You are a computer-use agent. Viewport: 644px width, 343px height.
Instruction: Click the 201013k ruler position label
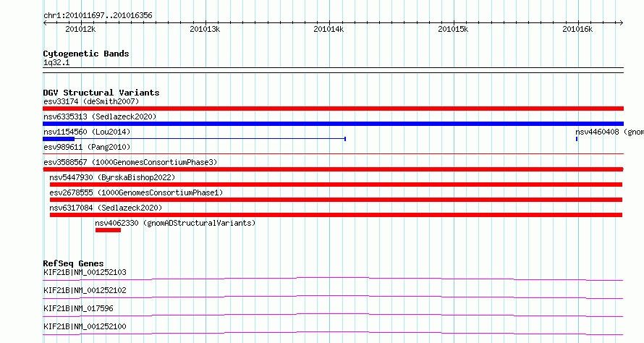pos(205,29)
